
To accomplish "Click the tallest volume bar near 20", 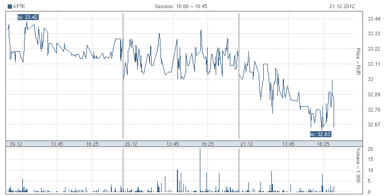I will click(200, 170).
